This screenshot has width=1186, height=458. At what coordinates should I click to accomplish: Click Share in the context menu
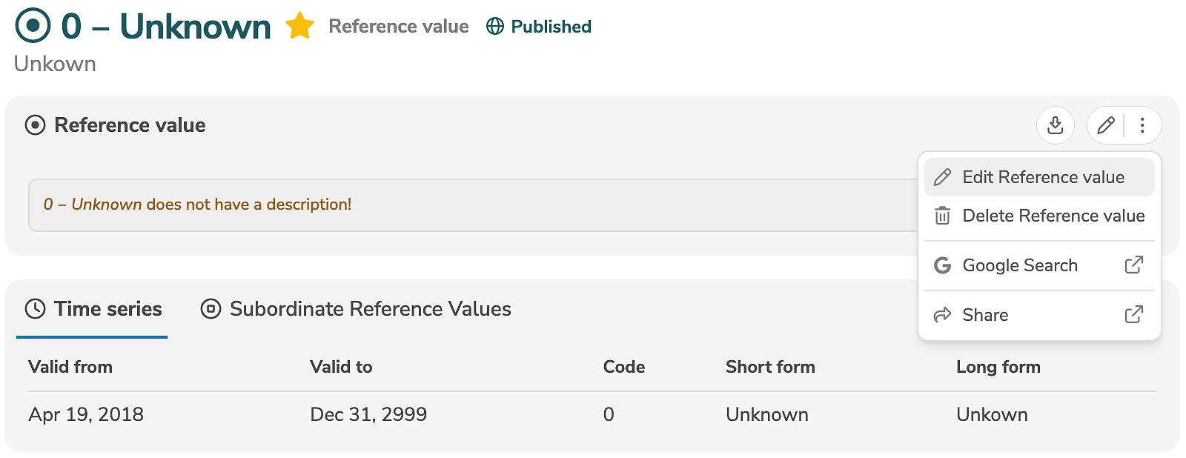click(x=985, y=315)
